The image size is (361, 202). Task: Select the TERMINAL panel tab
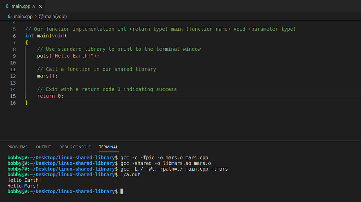(108, 147)
